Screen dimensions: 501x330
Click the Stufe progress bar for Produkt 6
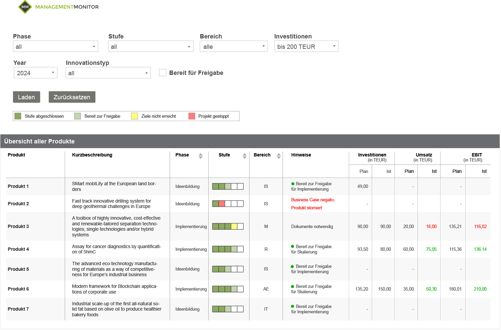coord(228,289)
